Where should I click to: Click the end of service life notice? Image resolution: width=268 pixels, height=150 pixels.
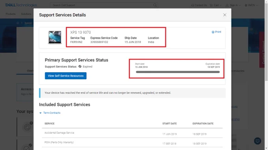(132, 93)
